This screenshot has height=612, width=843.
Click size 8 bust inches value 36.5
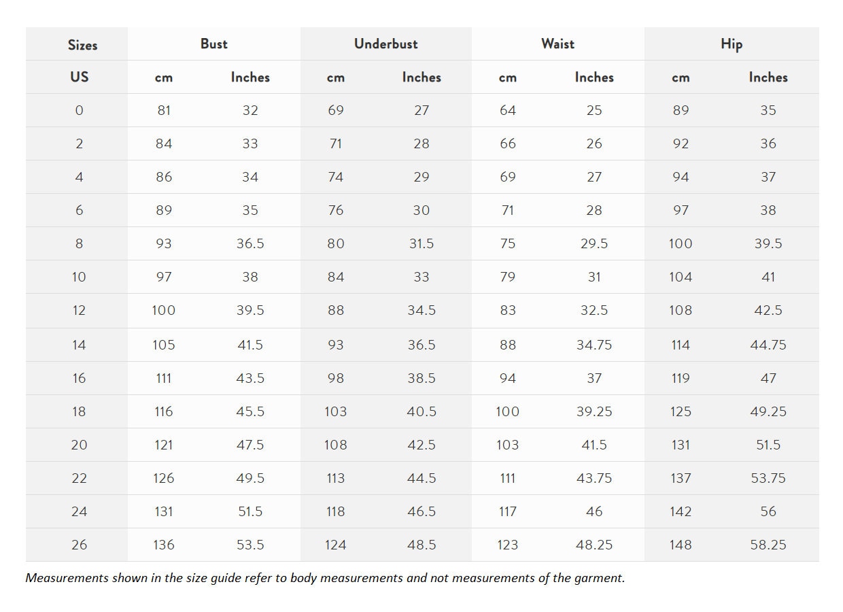250,243
